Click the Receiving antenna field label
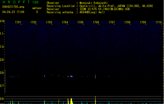Viewport: 164px width, 104px height. coord(60,12)
